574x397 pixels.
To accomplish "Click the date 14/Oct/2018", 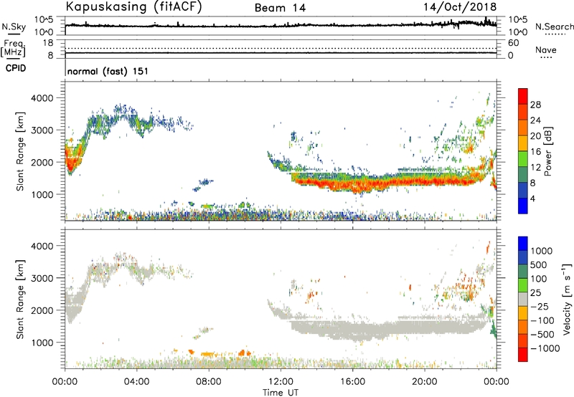I will click(x=460, y=7).
